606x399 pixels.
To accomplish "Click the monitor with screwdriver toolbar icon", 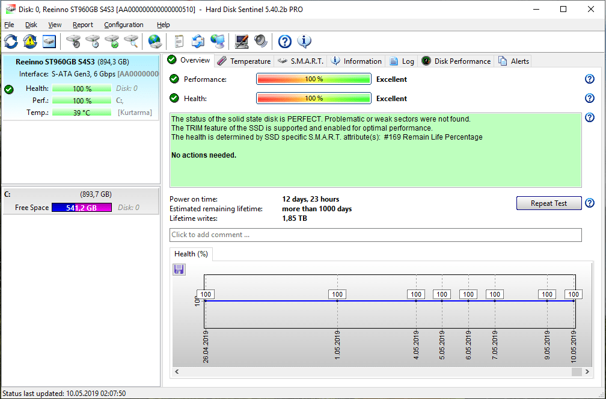I will tap(242, 41).
